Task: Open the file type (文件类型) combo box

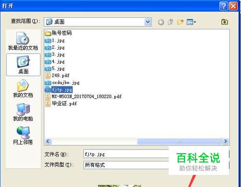Action: click(x=126, y=165)
